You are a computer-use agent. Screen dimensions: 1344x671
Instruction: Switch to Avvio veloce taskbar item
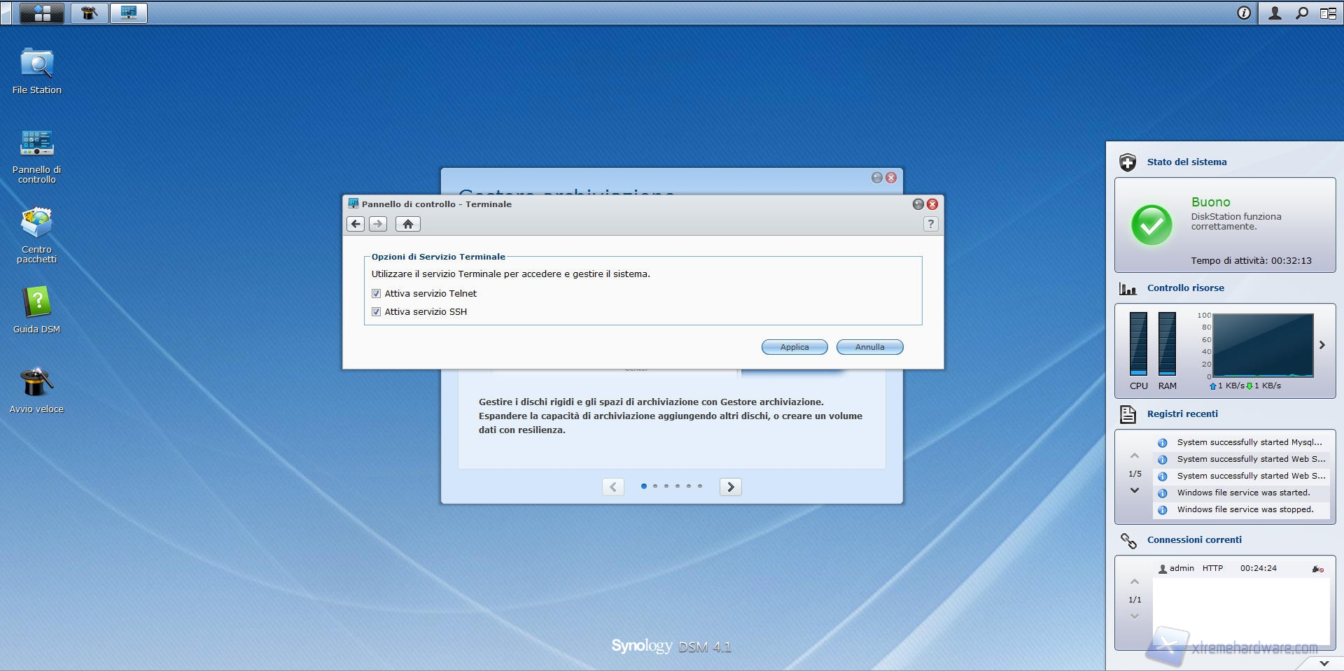click(89, 13)
